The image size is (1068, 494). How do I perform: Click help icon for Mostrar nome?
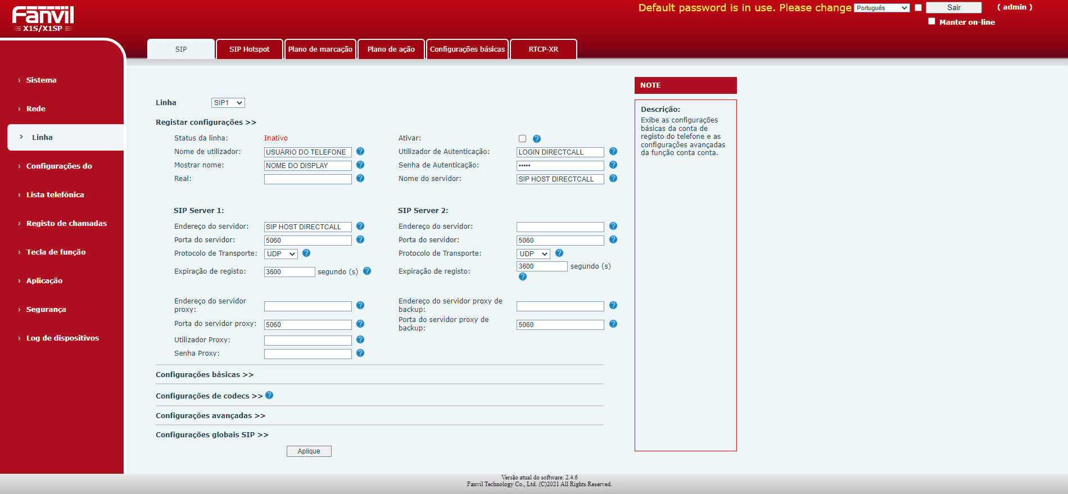(x=360, y=165)
